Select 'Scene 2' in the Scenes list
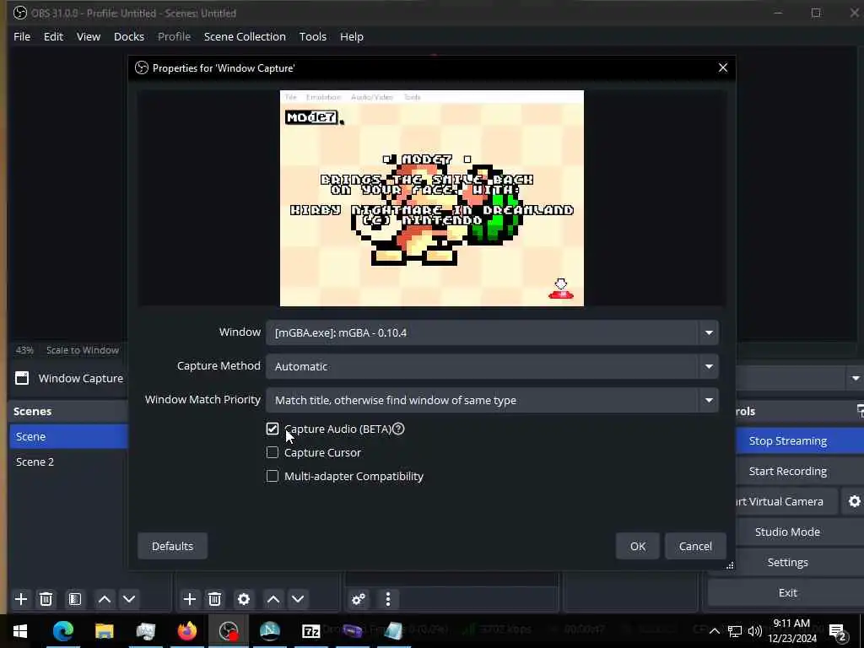 point(68,462)
